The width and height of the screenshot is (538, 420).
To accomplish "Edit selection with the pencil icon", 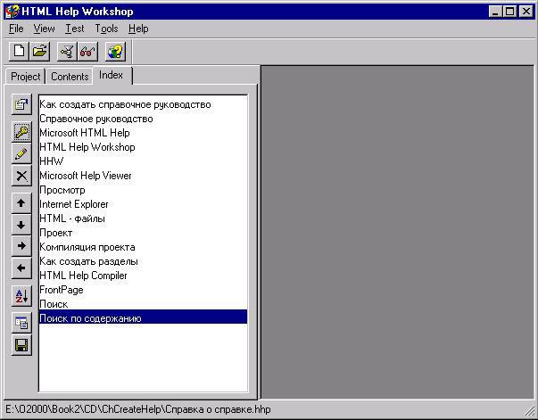I will click(x=21, y=153).
